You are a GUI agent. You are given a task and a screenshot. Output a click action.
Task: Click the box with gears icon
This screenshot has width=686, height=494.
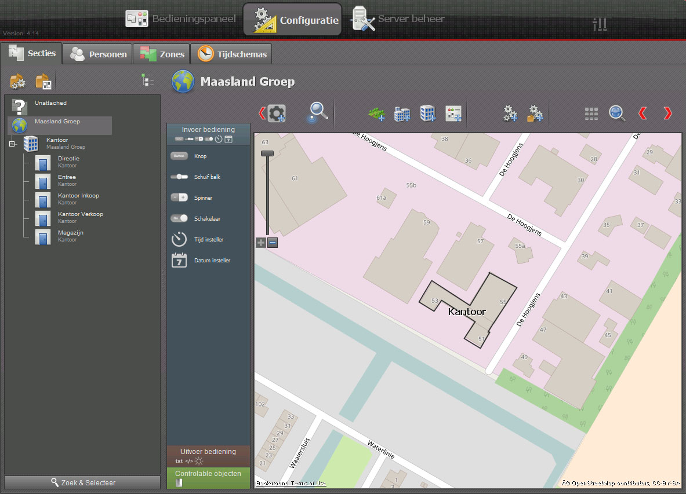click(x=18, y=82)
